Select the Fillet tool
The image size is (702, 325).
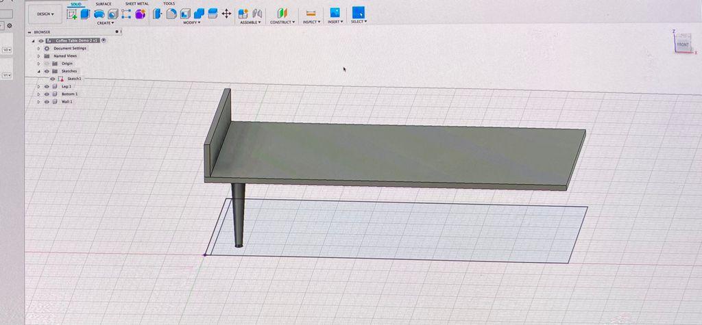click(x=171, y=14)
